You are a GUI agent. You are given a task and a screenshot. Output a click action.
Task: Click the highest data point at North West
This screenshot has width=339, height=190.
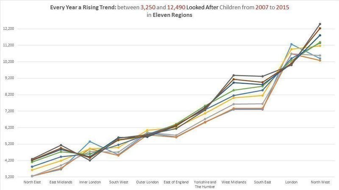pyautogui.click(x=320, y=24)
